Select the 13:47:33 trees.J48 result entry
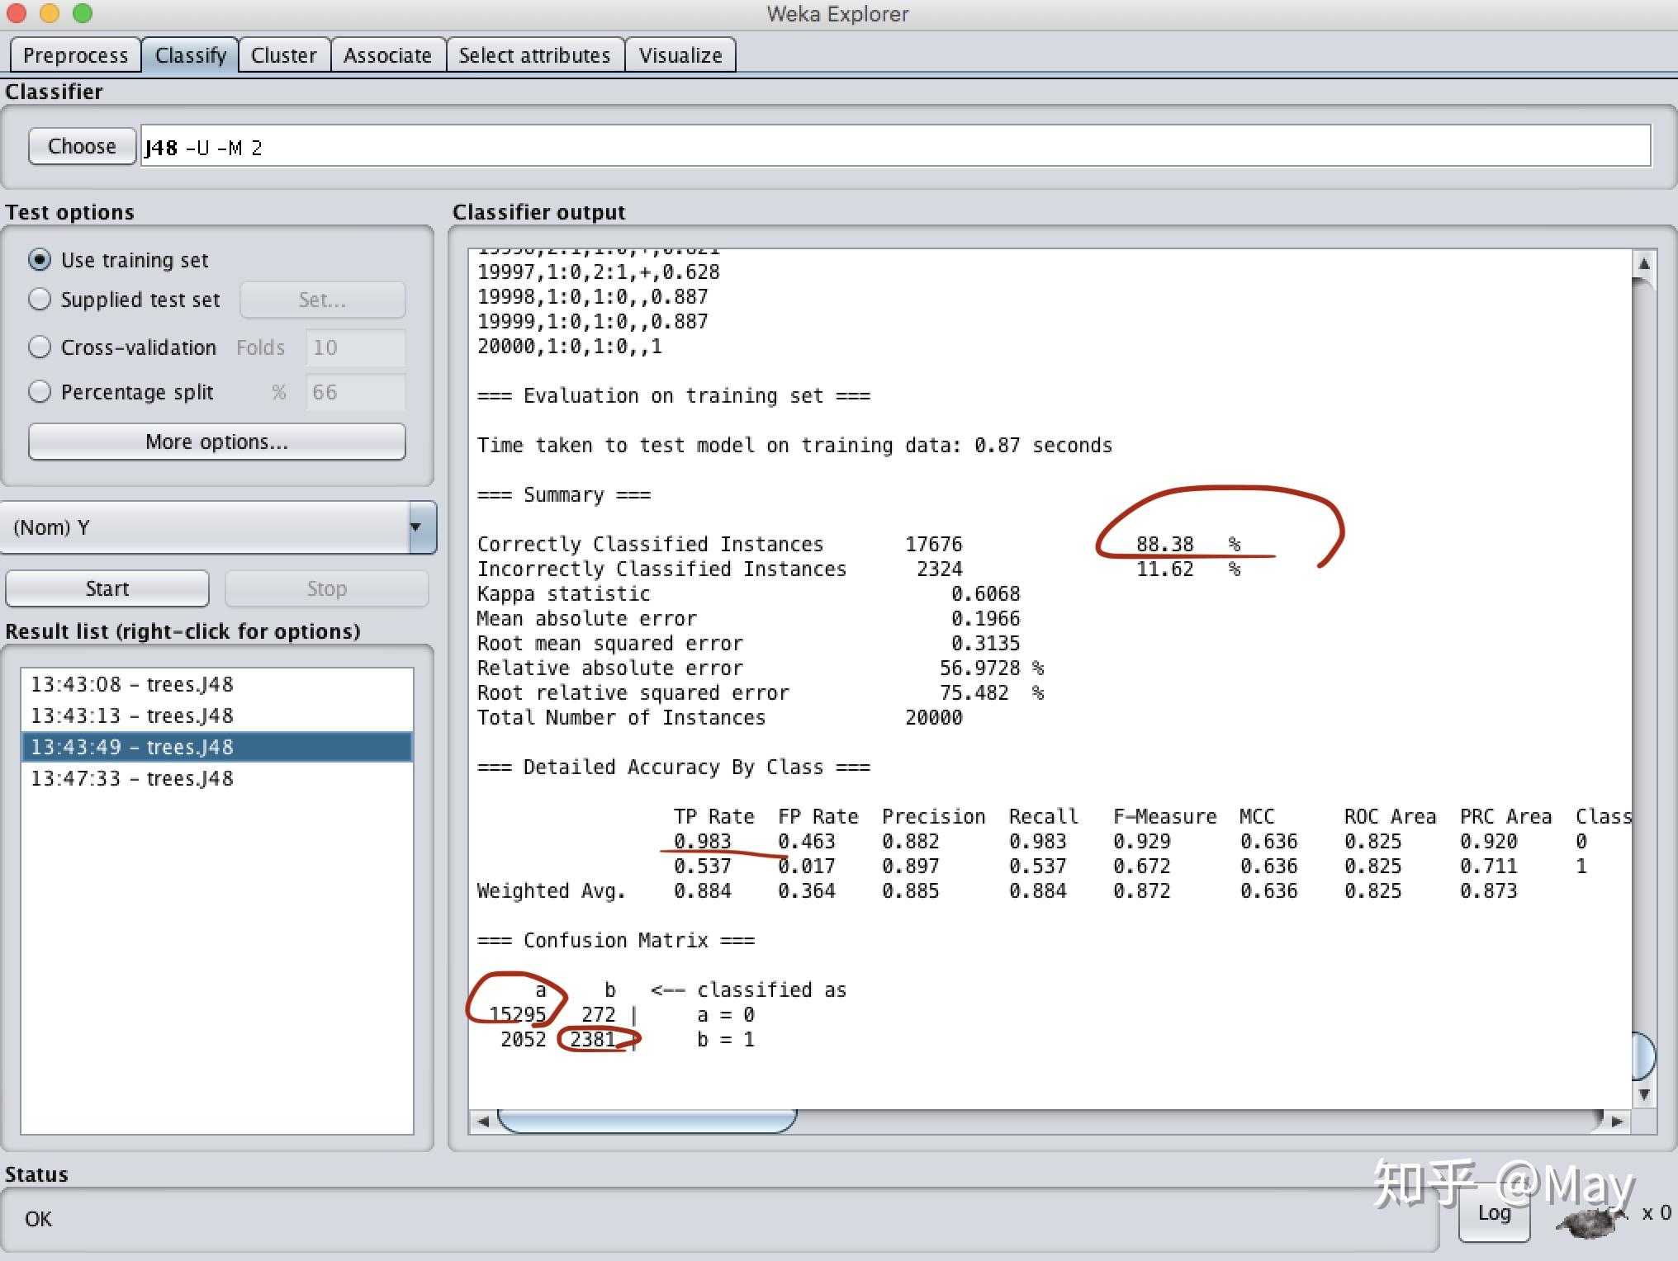This screenshot has height=1261, width=1678. point(133,778)
